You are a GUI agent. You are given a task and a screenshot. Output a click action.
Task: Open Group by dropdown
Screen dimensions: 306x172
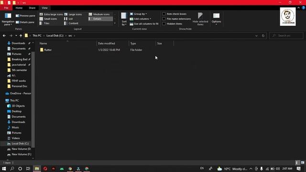[x=138, y=14]
